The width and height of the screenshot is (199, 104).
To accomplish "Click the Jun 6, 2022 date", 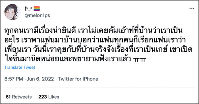I will [40, 79].
